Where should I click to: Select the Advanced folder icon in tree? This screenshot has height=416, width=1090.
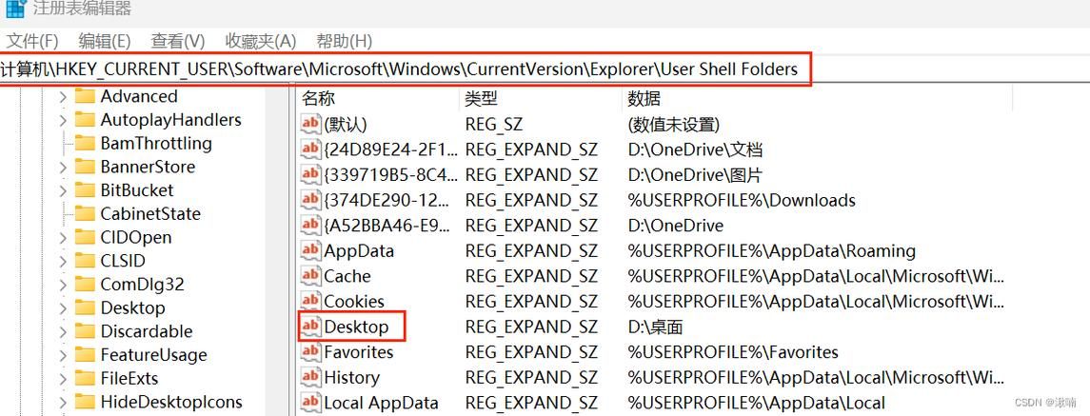point(84,96)
